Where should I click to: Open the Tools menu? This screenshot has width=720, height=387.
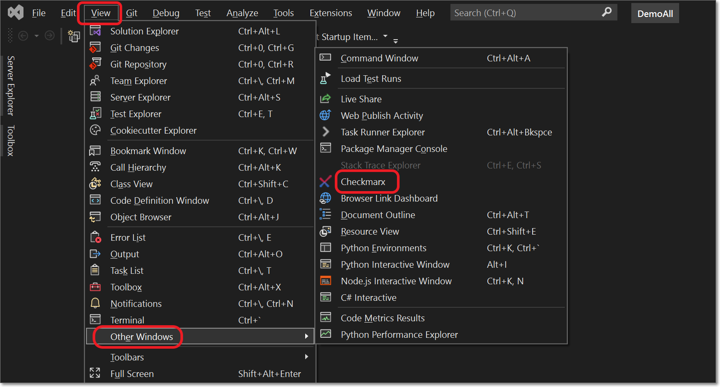[x=283, y=13]
